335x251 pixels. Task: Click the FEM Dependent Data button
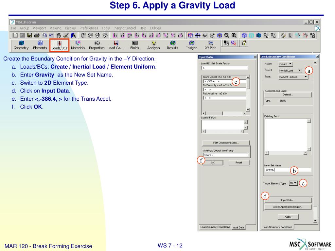point(226,143)
